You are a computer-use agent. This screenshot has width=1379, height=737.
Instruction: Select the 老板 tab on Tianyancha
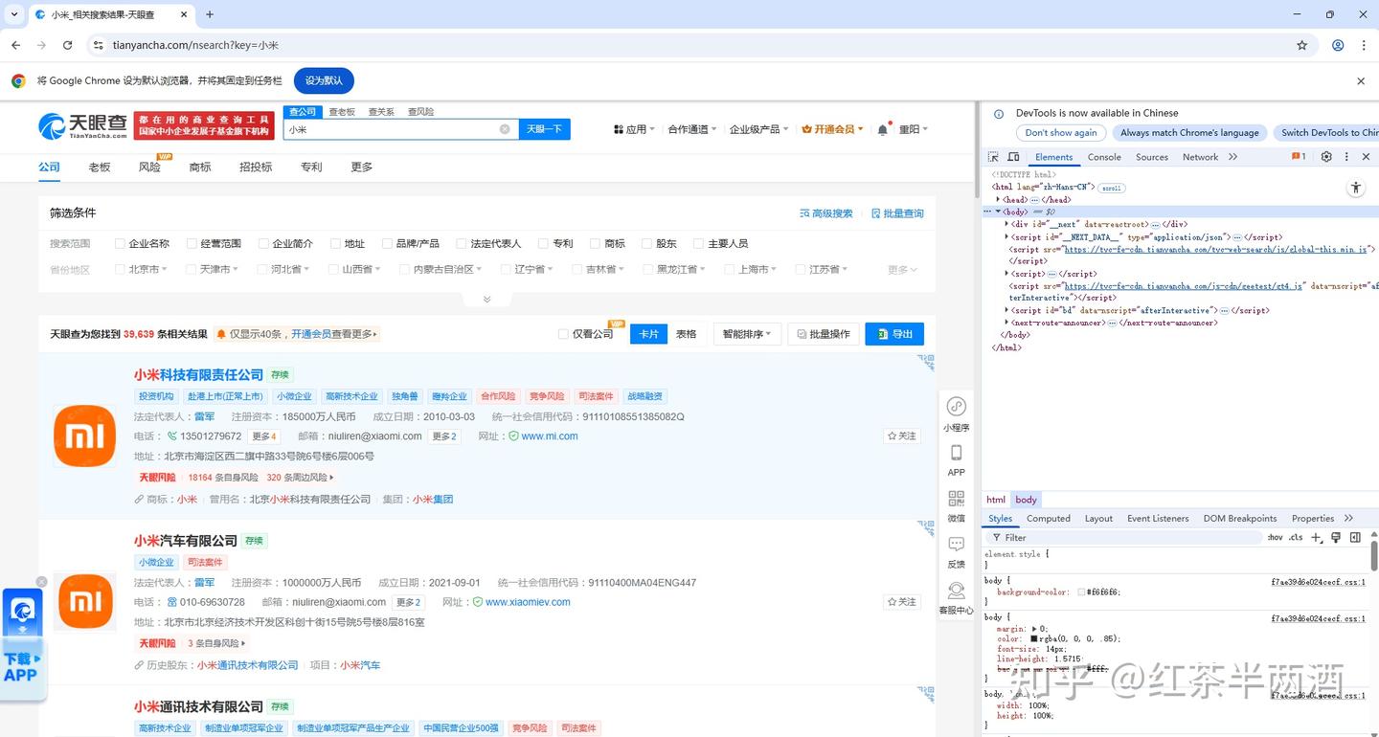pos(100,167)
